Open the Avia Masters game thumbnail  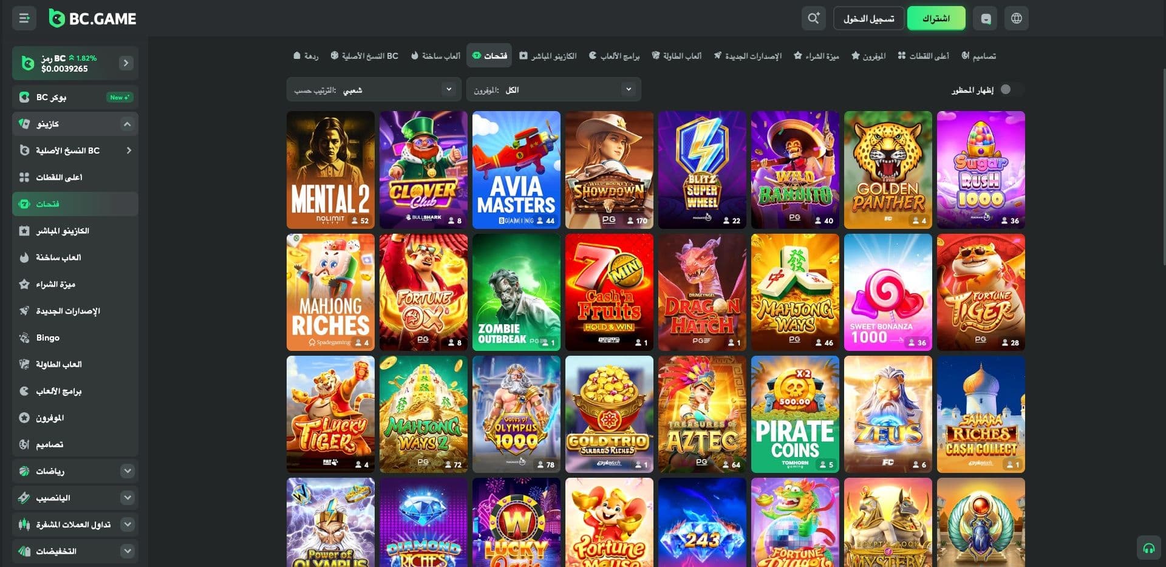(516, 169)
